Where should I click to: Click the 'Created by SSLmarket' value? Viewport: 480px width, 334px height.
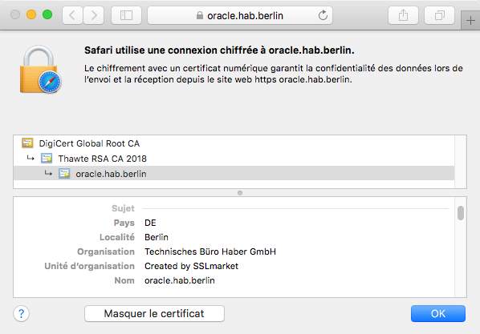tap(191, 266)
